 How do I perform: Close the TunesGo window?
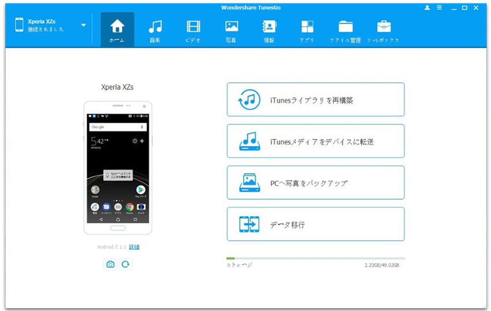476,8
